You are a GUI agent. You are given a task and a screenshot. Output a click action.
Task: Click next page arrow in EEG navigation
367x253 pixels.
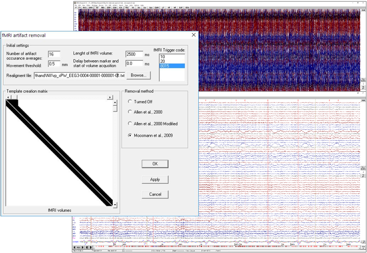pyautogui.click(x=82, y=247)
